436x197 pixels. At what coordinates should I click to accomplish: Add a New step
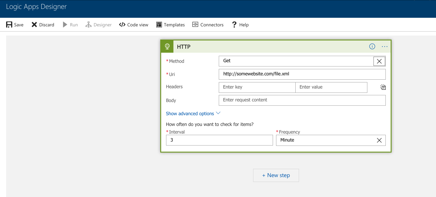(x=276, y=176)
